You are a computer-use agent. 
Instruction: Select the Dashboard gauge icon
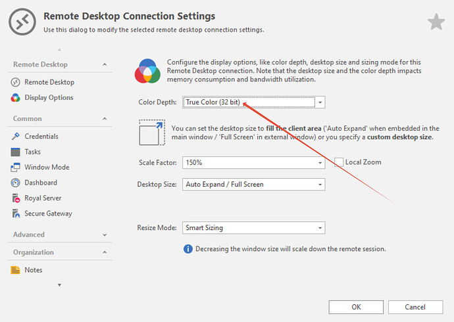(16, 183)
